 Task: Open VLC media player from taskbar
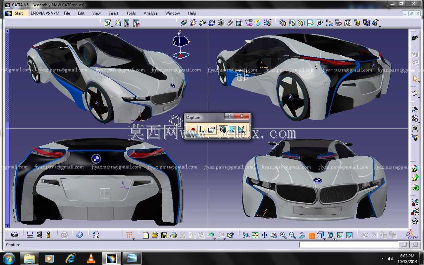pyautogui.click(x=91, y=258)
